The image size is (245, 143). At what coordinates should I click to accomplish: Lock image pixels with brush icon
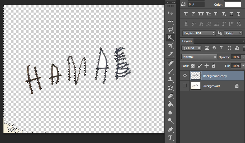[200, 66]
